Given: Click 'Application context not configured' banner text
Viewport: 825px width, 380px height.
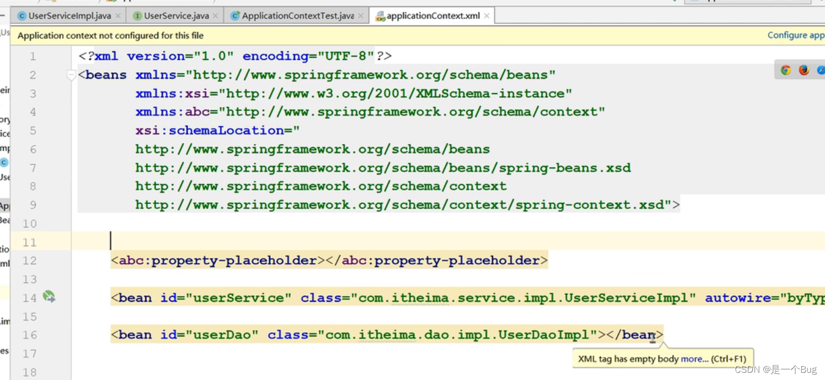Looking at the screenshot, I should (x=111, y=36).
